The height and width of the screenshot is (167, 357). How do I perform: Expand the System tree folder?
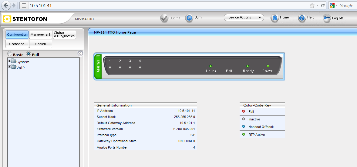pos(9,61)
